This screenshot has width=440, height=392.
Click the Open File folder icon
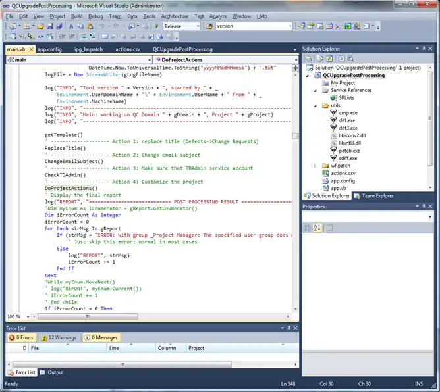coord(40,26)
